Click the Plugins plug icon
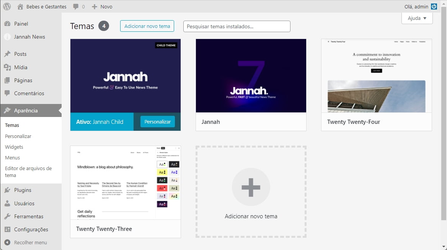Image resolution: width=447 pixels, height=250 pixels. (x=7, y=190)
